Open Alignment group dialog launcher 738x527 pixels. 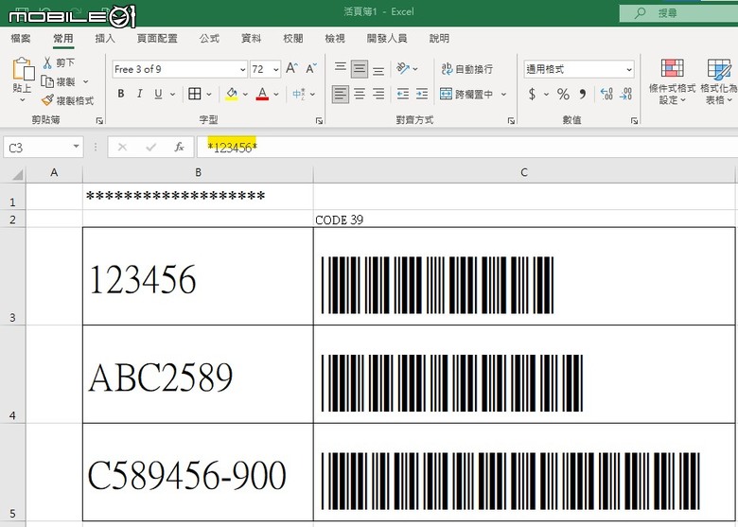point(511,121)
